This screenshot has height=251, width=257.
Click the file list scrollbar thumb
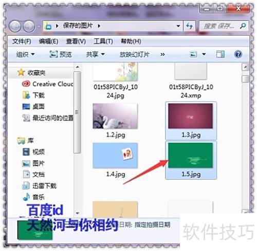pos(245,79)
